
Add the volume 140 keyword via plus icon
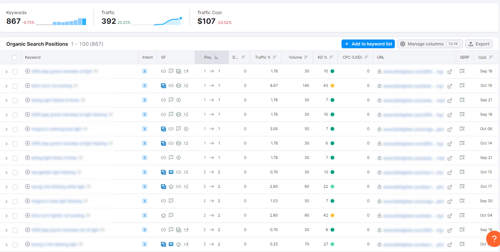(28, 86)
